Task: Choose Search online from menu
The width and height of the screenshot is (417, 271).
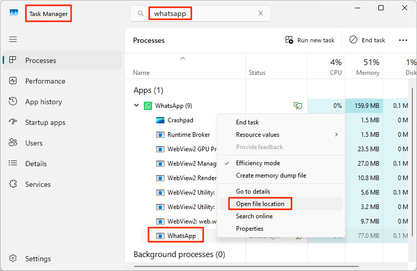Action: [x=281, y=216]
